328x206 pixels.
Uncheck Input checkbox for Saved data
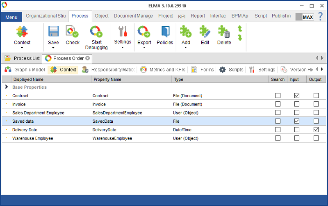pos(296,121)
